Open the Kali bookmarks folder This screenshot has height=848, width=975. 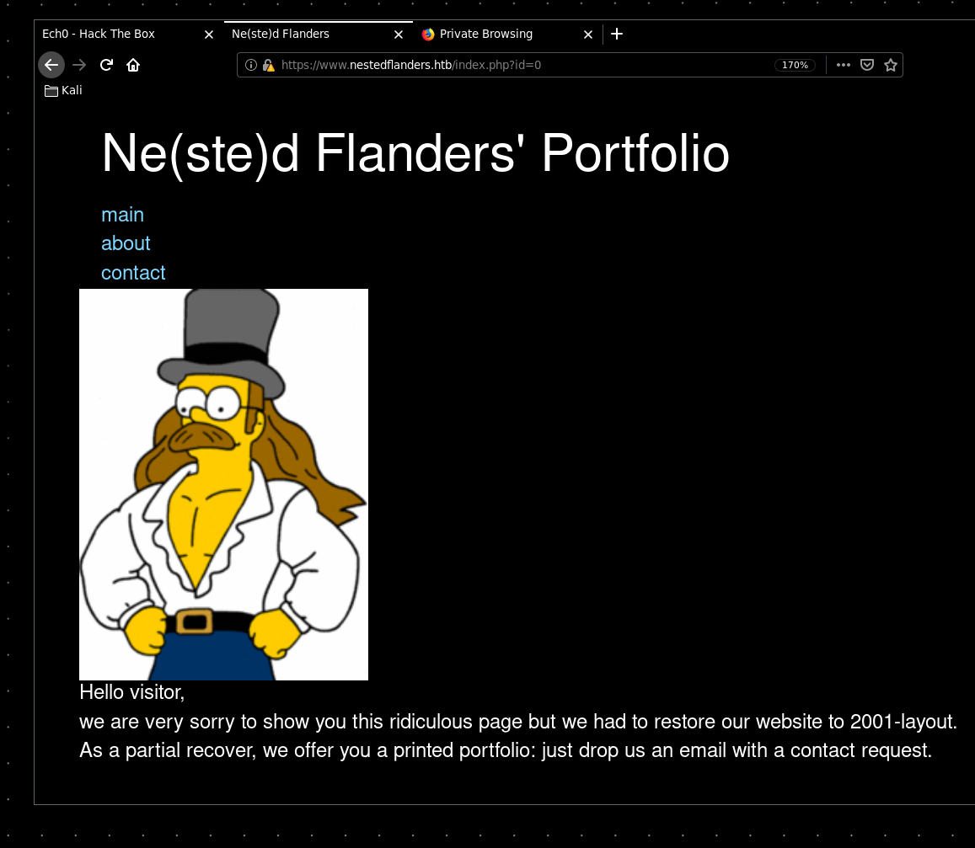click(63, 91)
